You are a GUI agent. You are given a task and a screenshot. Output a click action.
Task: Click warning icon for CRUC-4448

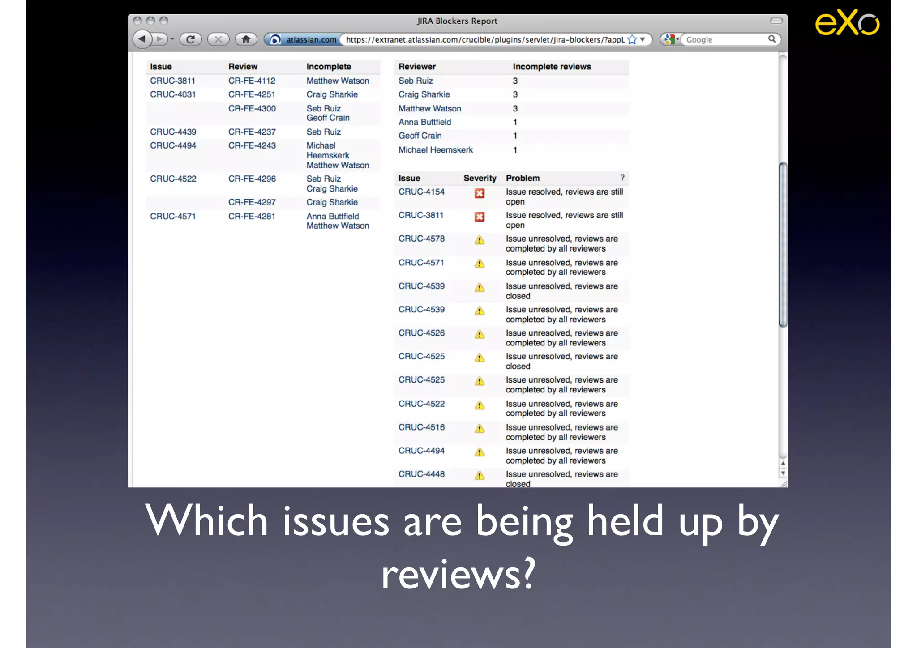pyautogui.click(x=480, y=475)
